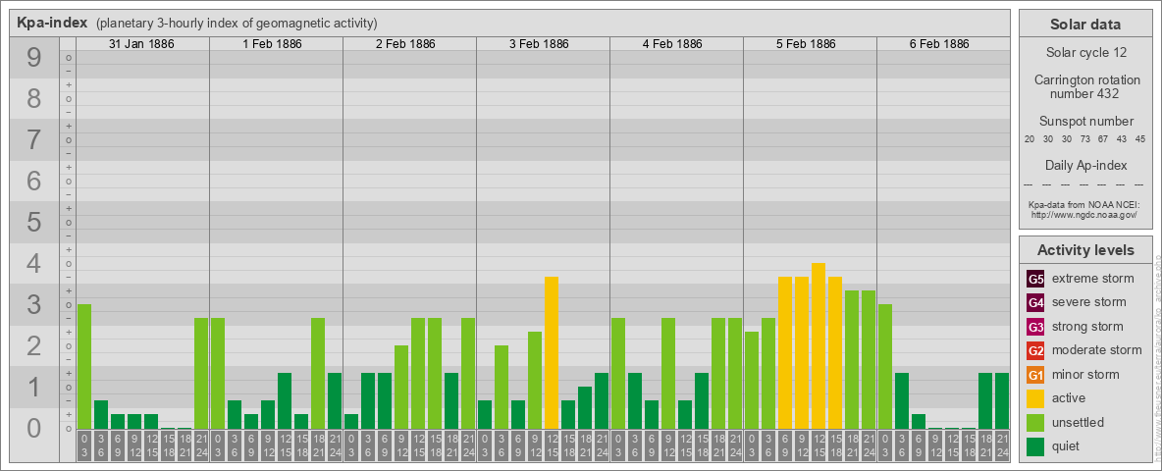Click the 0-3 light green bar on 6 Feb
This screenshot has height=471, width=1162.
[885, 367]
